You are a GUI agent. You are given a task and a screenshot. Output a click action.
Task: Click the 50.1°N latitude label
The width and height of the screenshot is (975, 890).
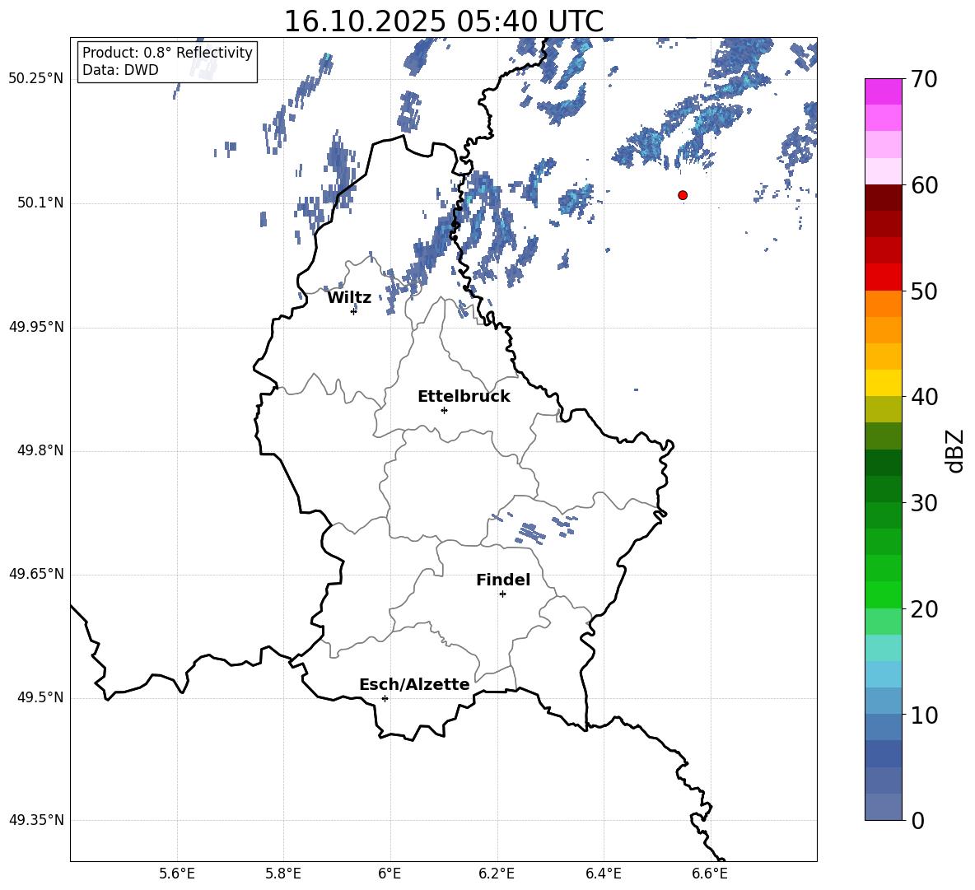pyautogui.click(x=40, y=203)
